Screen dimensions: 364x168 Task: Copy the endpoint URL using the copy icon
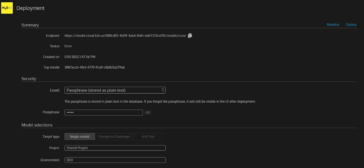pyautogui.click(x=190, y=35)
